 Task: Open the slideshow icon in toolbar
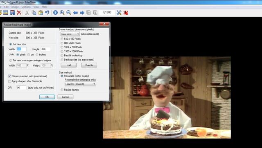tap(6, 13)
